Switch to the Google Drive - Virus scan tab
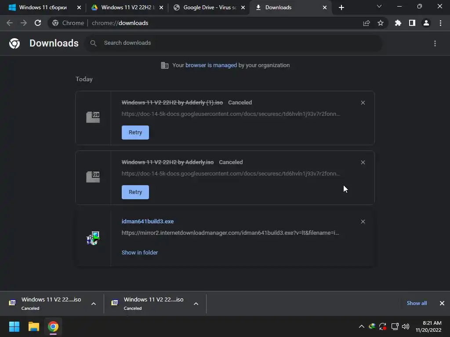The image size is (450, 337). click(x=209, y=7)
